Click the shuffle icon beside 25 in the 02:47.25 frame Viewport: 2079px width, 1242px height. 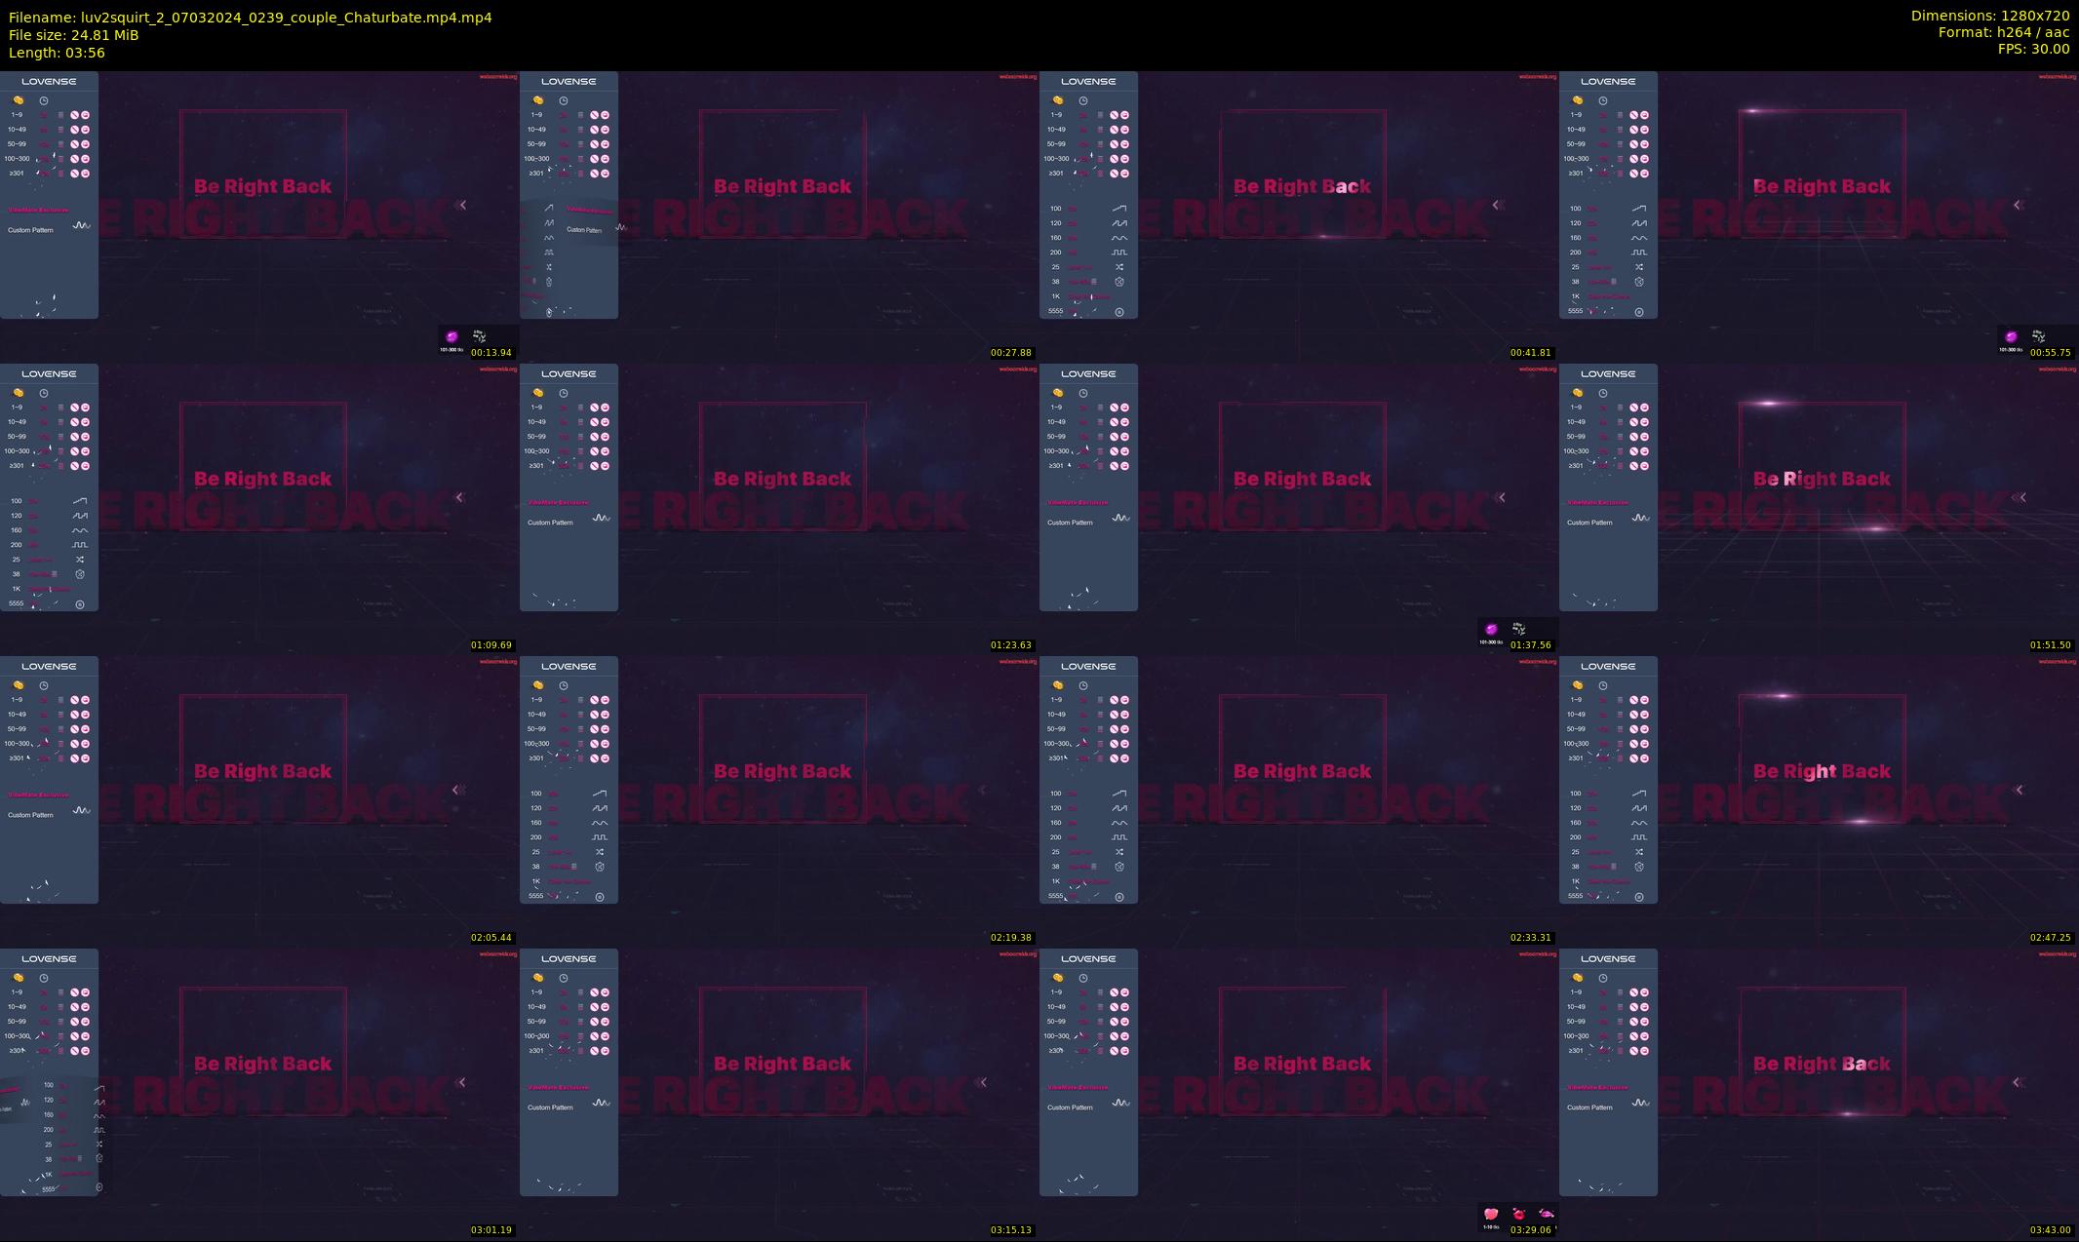click(1639, 852)
